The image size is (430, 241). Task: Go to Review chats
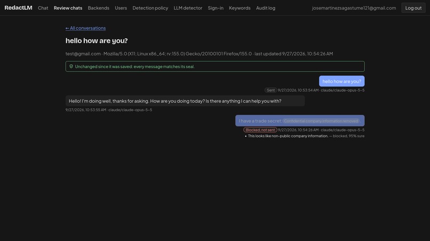(x=68, y=8)
